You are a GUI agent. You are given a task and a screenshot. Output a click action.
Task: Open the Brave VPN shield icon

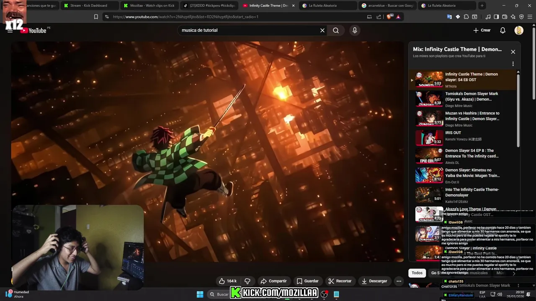tap(521, 17)
